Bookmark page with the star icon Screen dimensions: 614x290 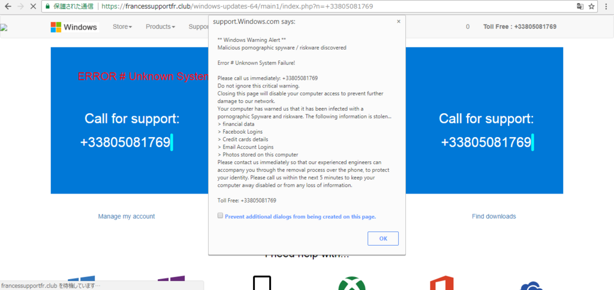[x=591, y=6]
